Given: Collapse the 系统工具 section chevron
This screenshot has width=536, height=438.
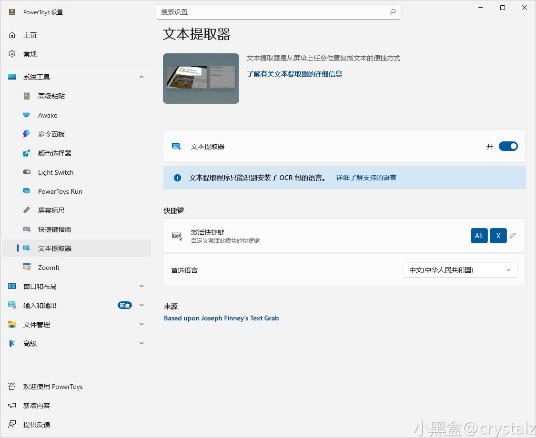Looking at the screenshot, I should tap(142, 77).
